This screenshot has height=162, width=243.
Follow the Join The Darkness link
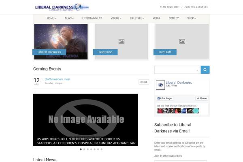(196, 7)
